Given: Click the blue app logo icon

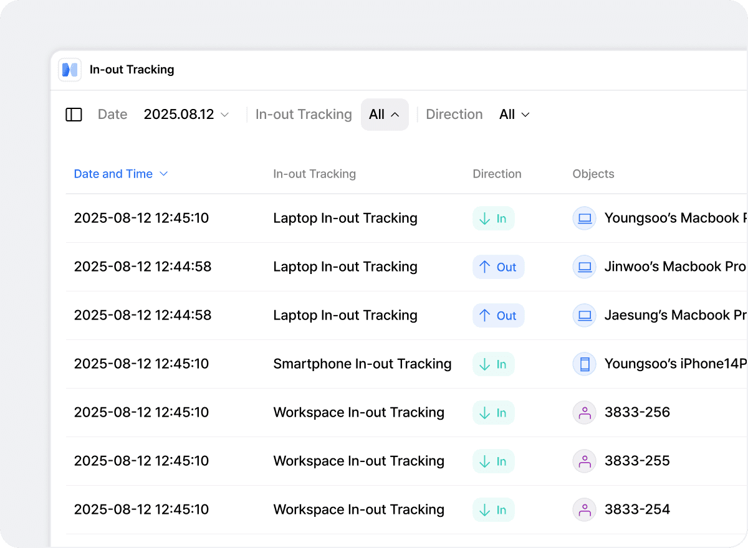Looking at the screenshot, I should click(x=70, y=70).
